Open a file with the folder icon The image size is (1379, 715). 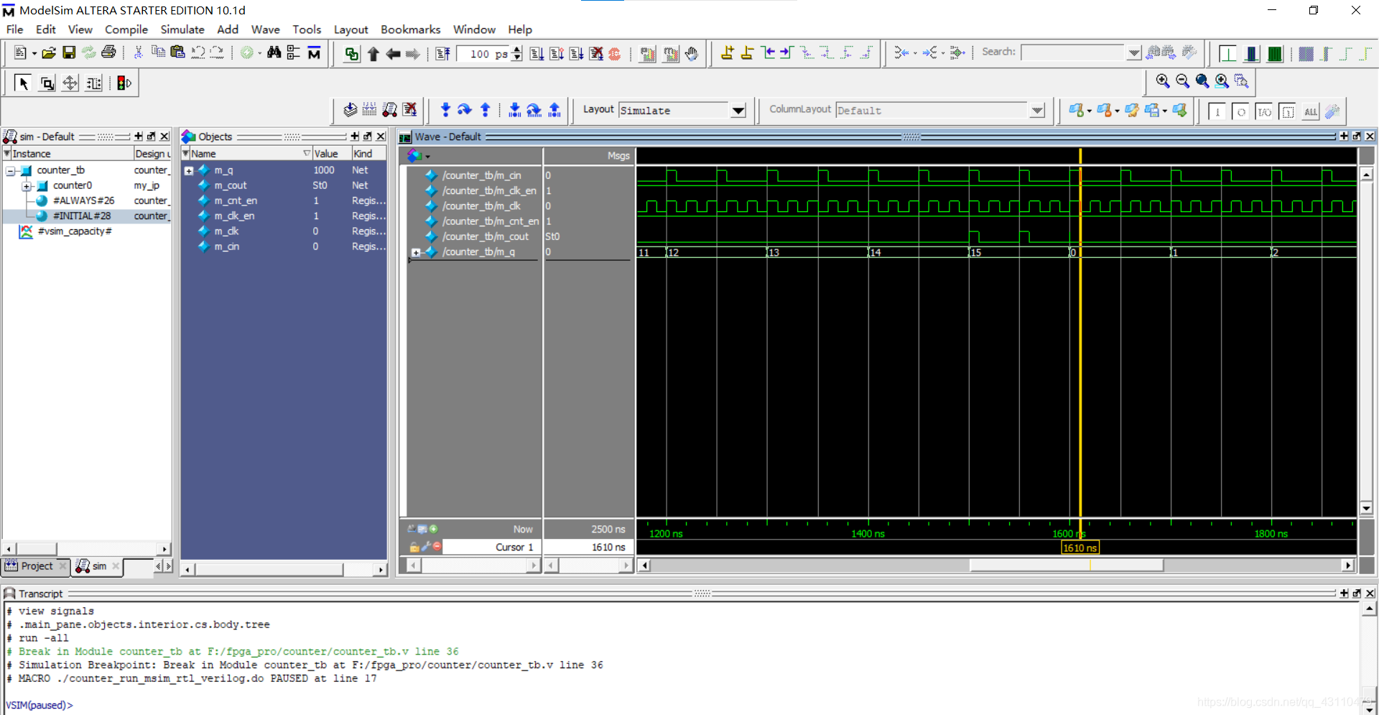49,52
